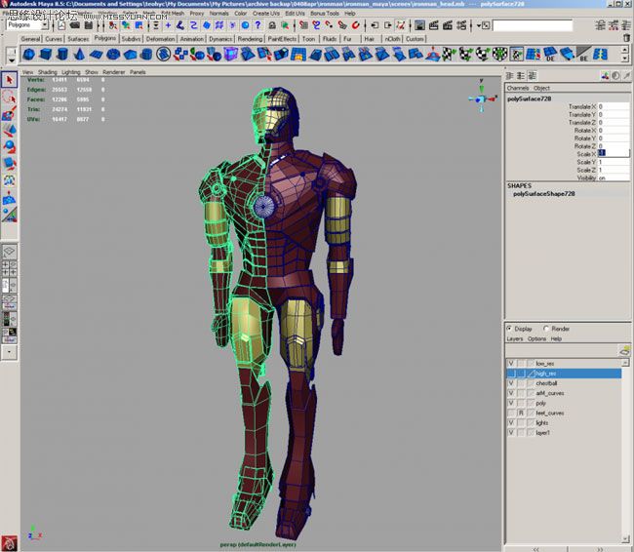Open the Layers menu in layer editor
This screenshot has width=634, height=552.
[x=515, y=339]
